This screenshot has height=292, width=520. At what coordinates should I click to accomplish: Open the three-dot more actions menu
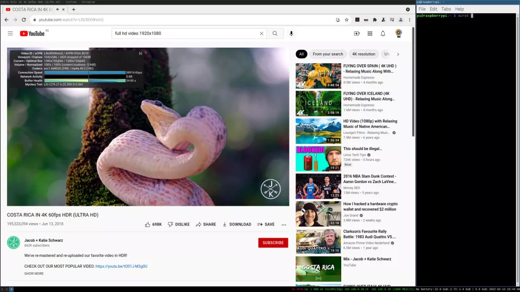284,224
